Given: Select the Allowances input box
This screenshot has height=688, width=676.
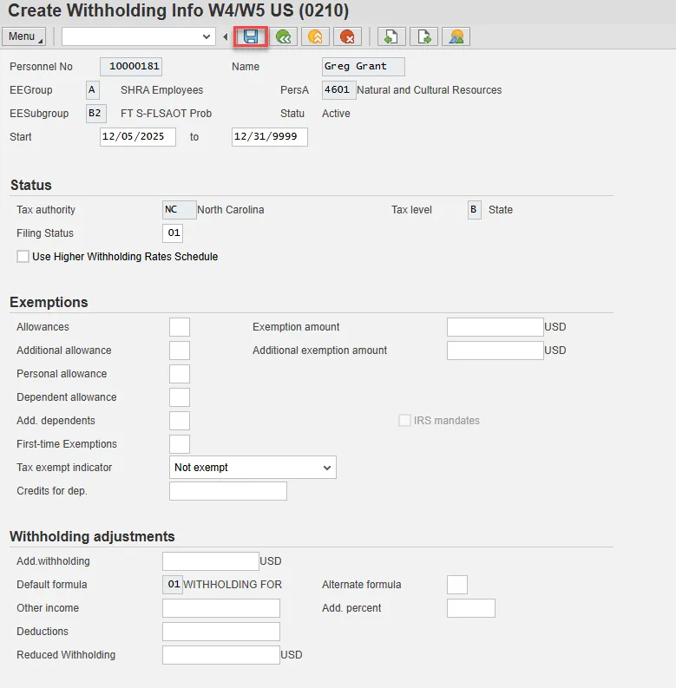Looking at the screenshot, I should click(x=179, y=327).
